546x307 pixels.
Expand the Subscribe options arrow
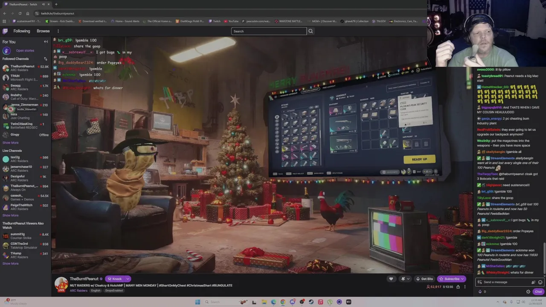click(463, 279)
